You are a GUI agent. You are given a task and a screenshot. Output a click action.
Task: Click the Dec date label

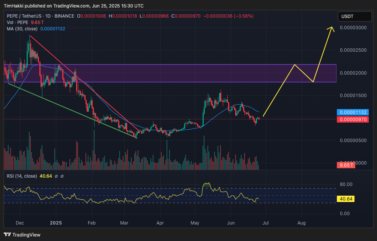pos(20,223)
